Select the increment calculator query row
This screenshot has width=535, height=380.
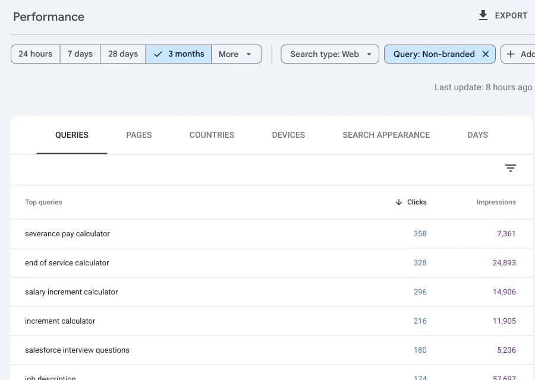[271, 321]
